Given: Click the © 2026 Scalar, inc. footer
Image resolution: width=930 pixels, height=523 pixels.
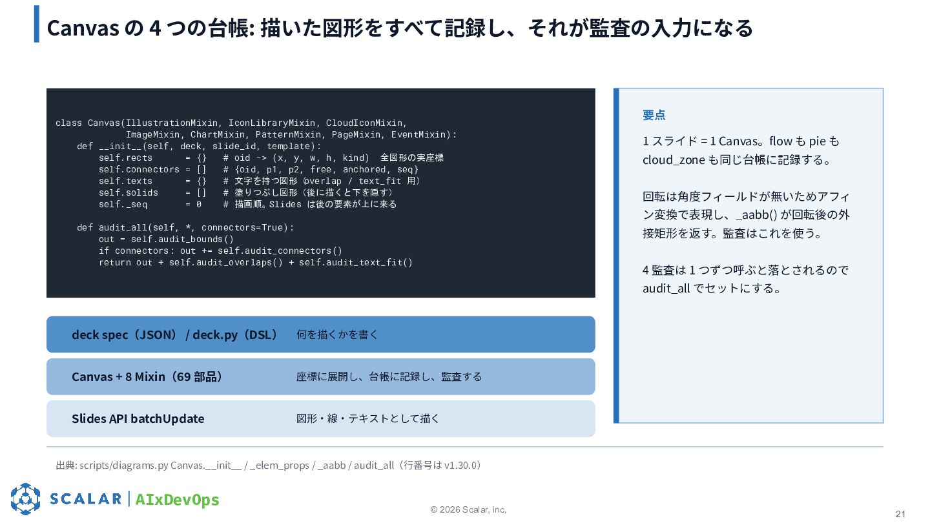Looking at the screenshot, I should coord(469,509).
